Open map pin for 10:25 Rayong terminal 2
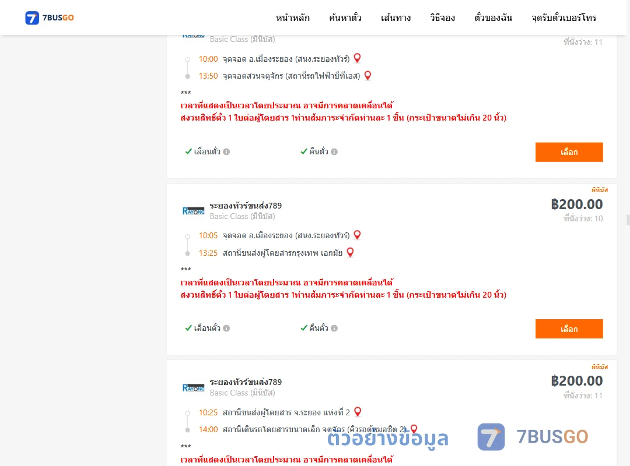630x466 pixels. point(358,412)
